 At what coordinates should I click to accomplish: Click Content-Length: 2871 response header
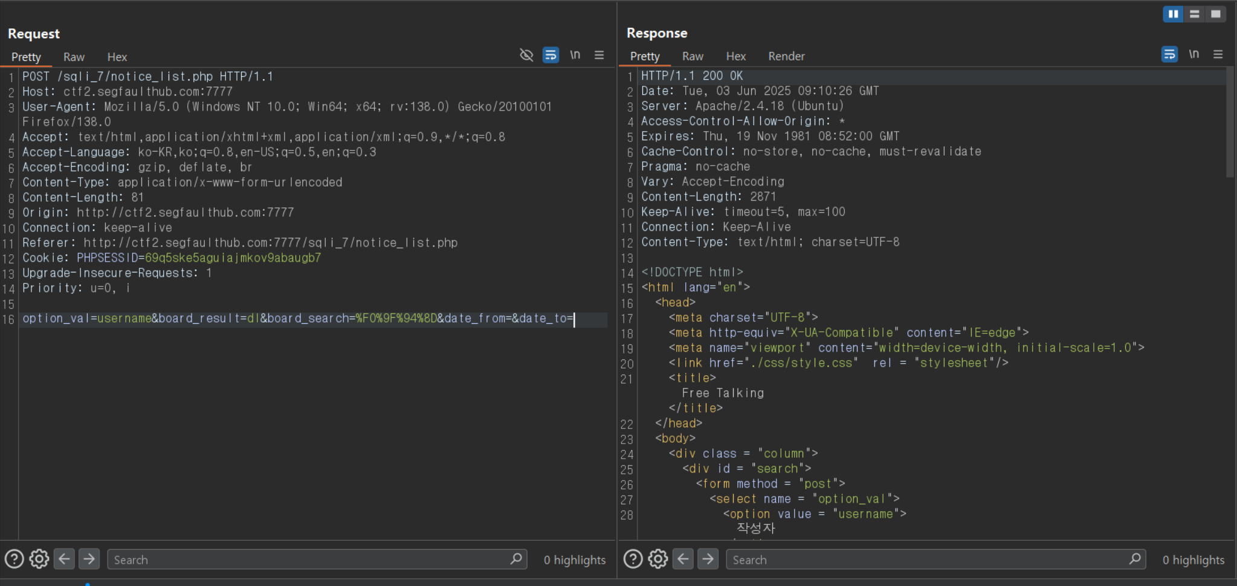(x=708, y=197)
